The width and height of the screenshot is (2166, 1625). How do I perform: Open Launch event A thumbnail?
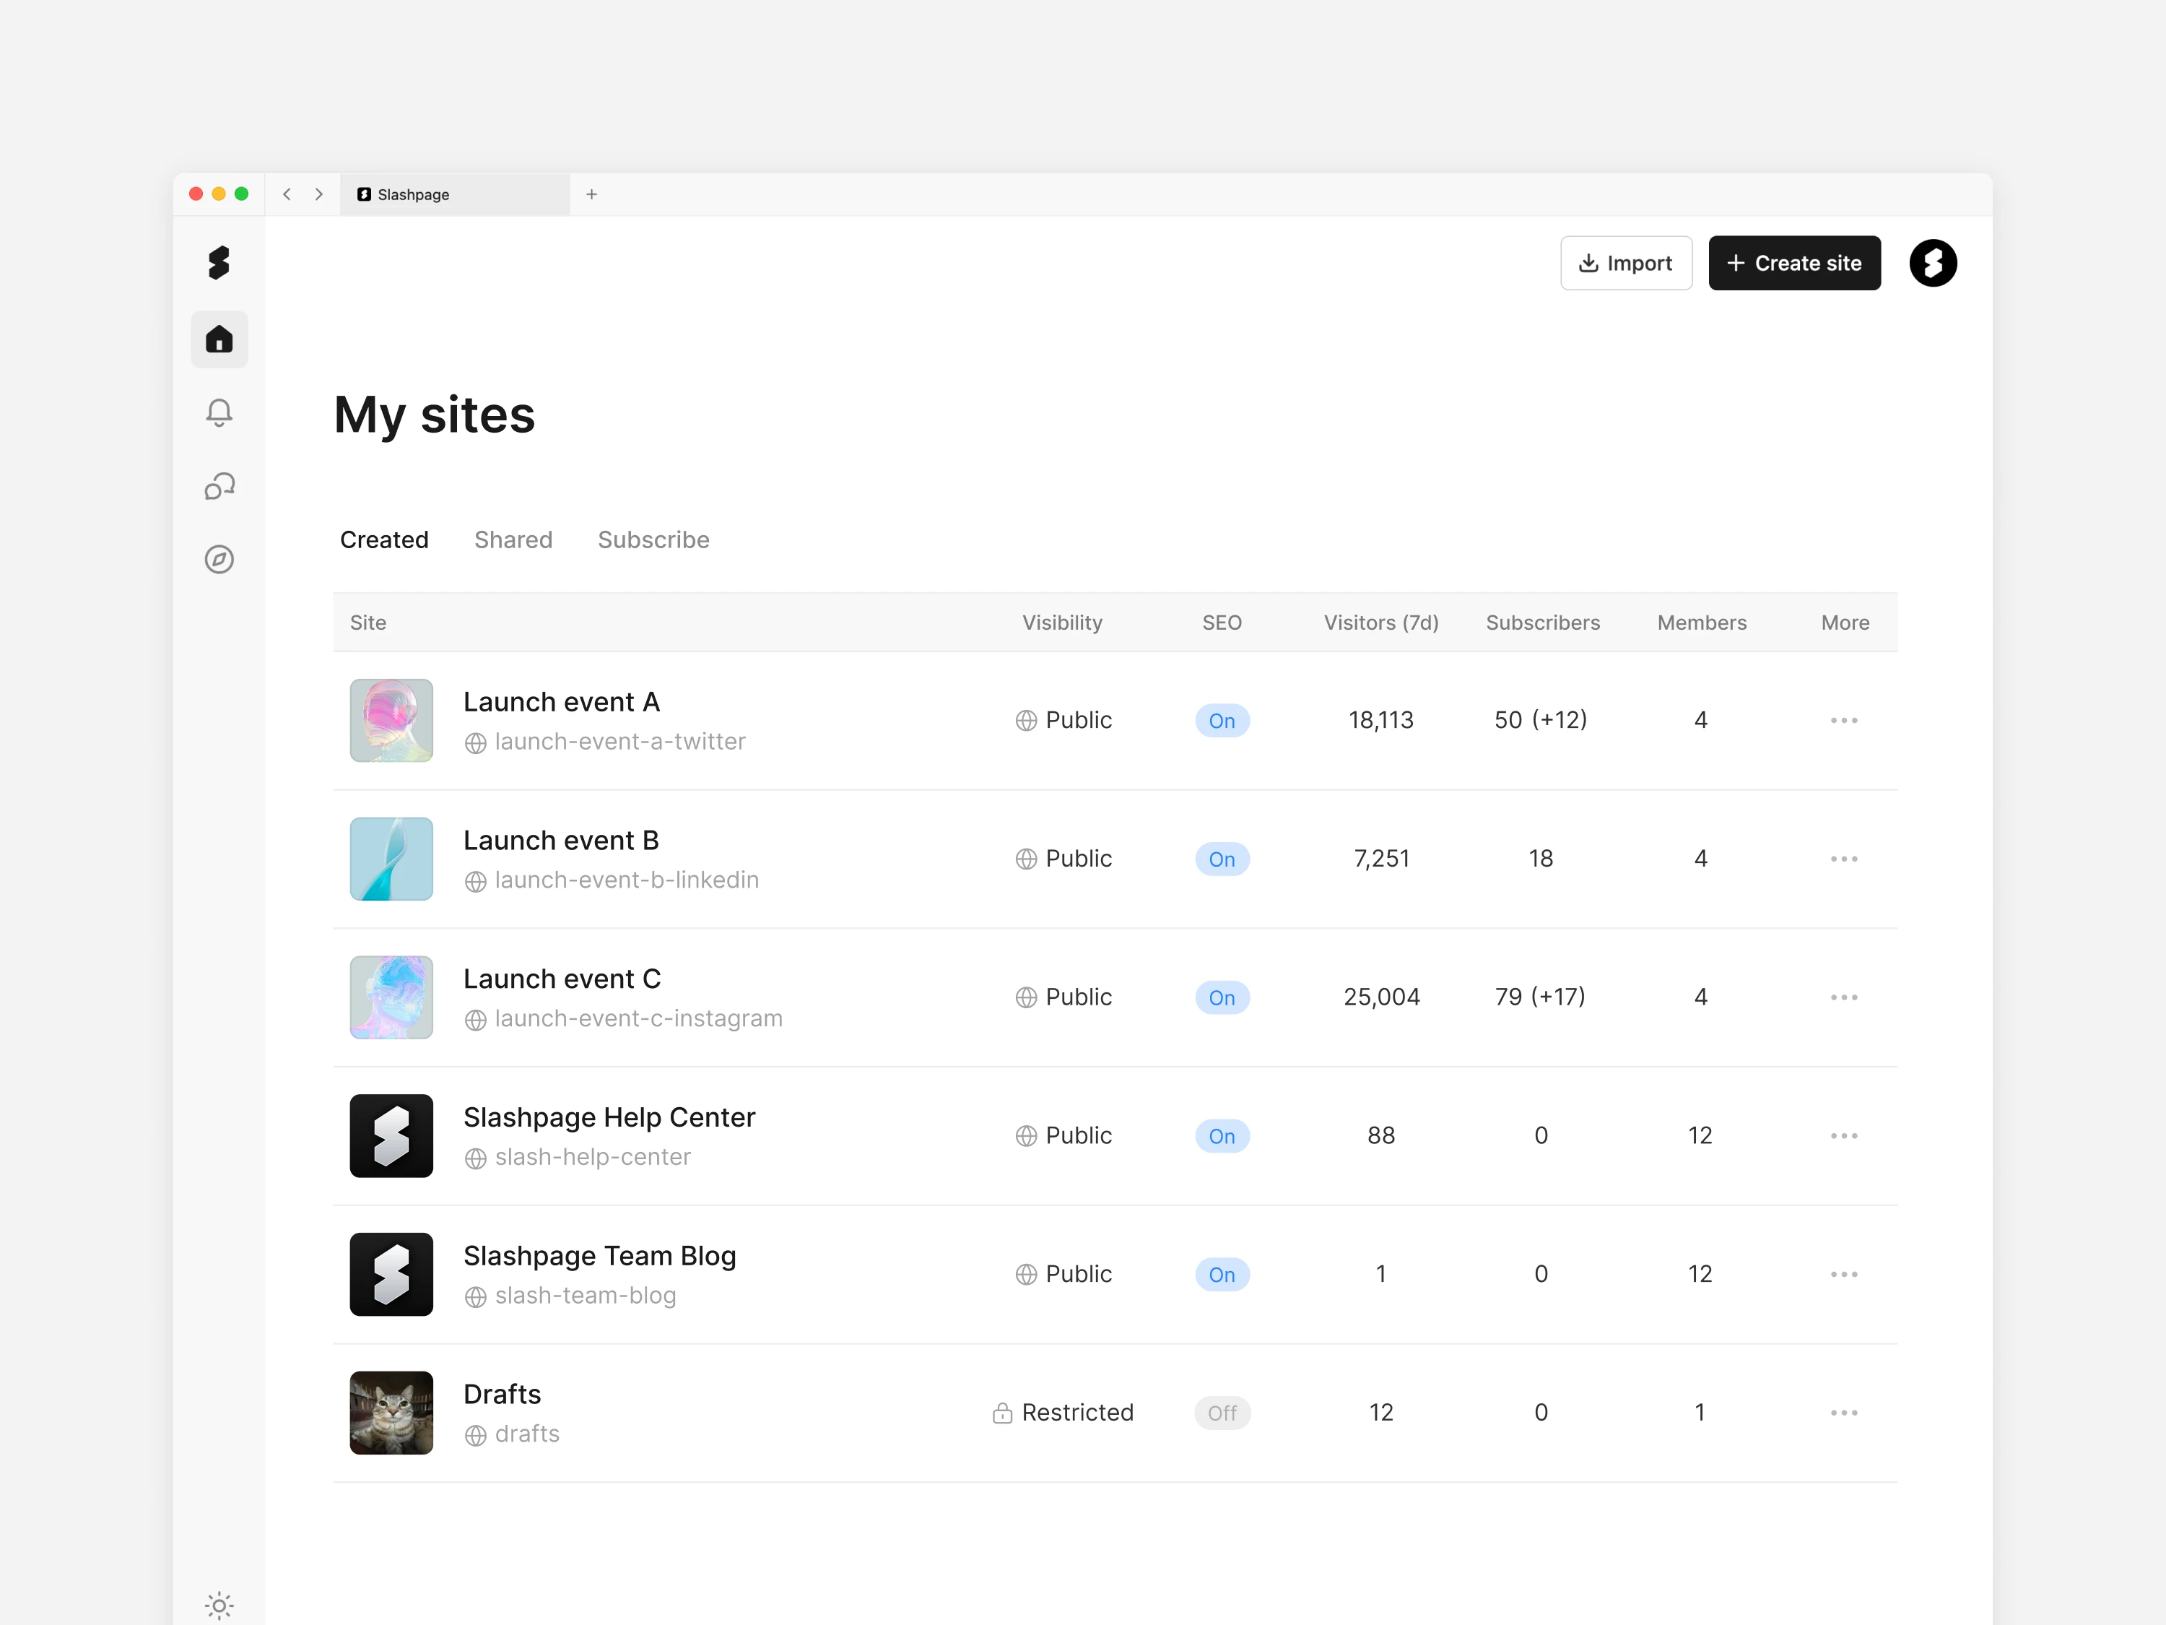(391, 720)
